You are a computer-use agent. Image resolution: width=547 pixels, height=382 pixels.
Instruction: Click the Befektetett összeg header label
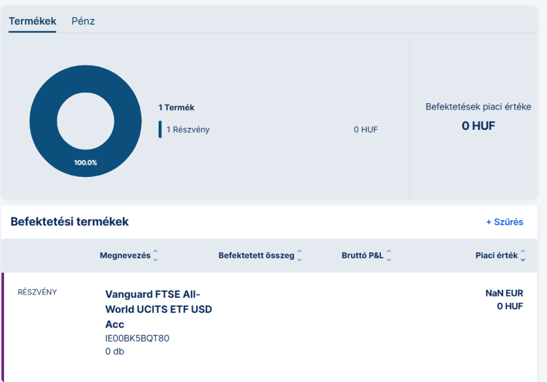[256, 256]
